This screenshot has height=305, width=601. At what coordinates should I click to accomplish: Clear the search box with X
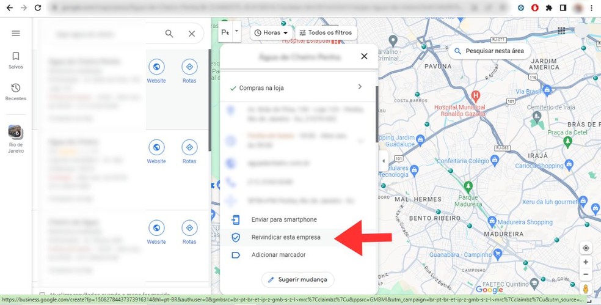pyautogui.click(x=192, y=34)
